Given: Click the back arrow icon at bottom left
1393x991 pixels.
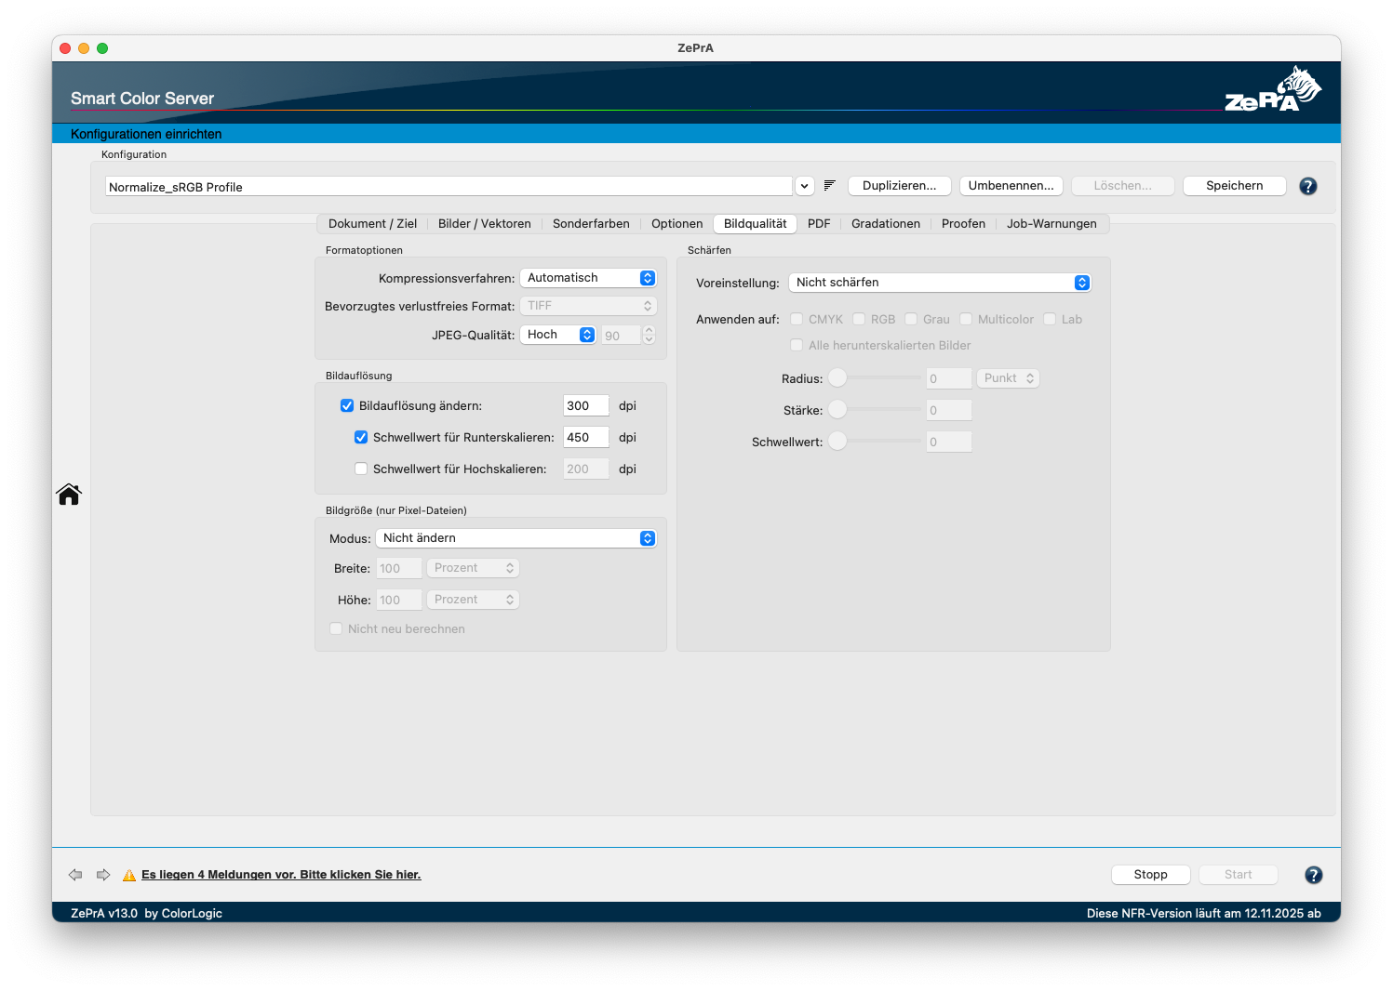Looking at the screenshot, I should (75, 875).
